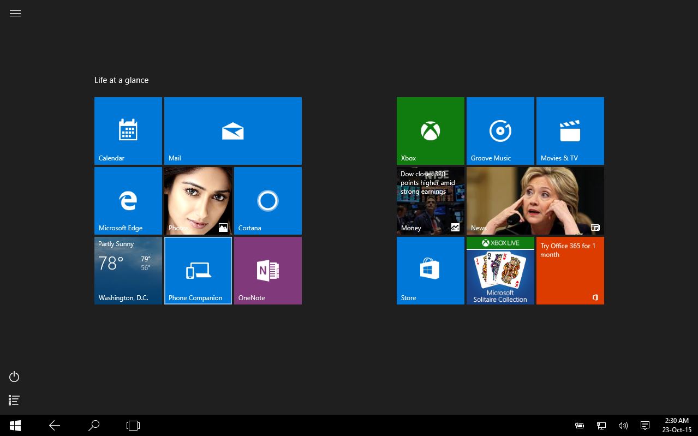Check the weather tile for Washington, D.C.
This screenshot has height=436, width=698.
(x=128, y=270)
